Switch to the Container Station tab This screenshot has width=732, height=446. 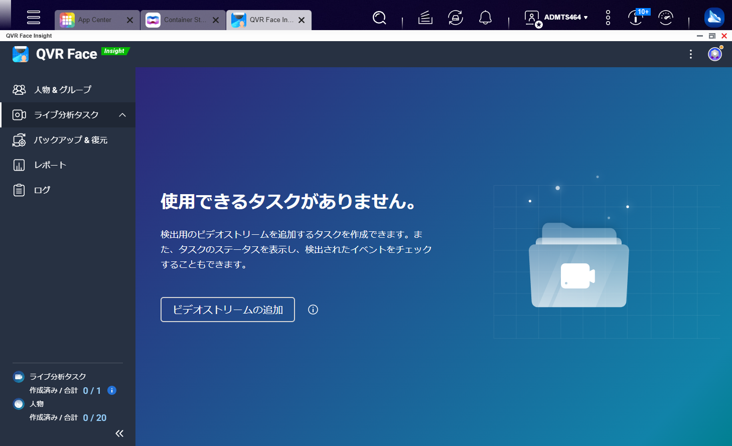(183, 20)
